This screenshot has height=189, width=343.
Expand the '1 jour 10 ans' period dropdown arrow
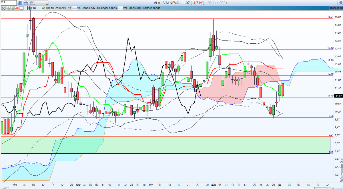coord(47,5)
